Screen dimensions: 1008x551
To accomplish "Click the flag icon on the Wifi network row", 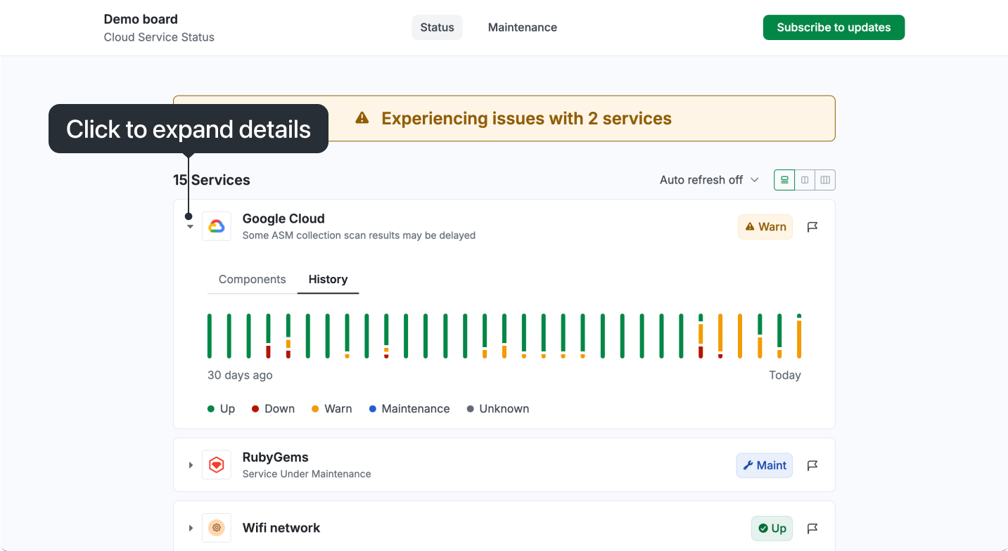I will [812, 528].
